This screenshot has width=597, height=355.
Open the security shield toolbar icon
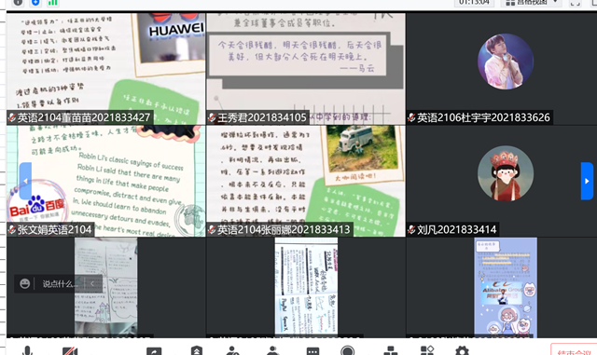(x=196, y=350)
